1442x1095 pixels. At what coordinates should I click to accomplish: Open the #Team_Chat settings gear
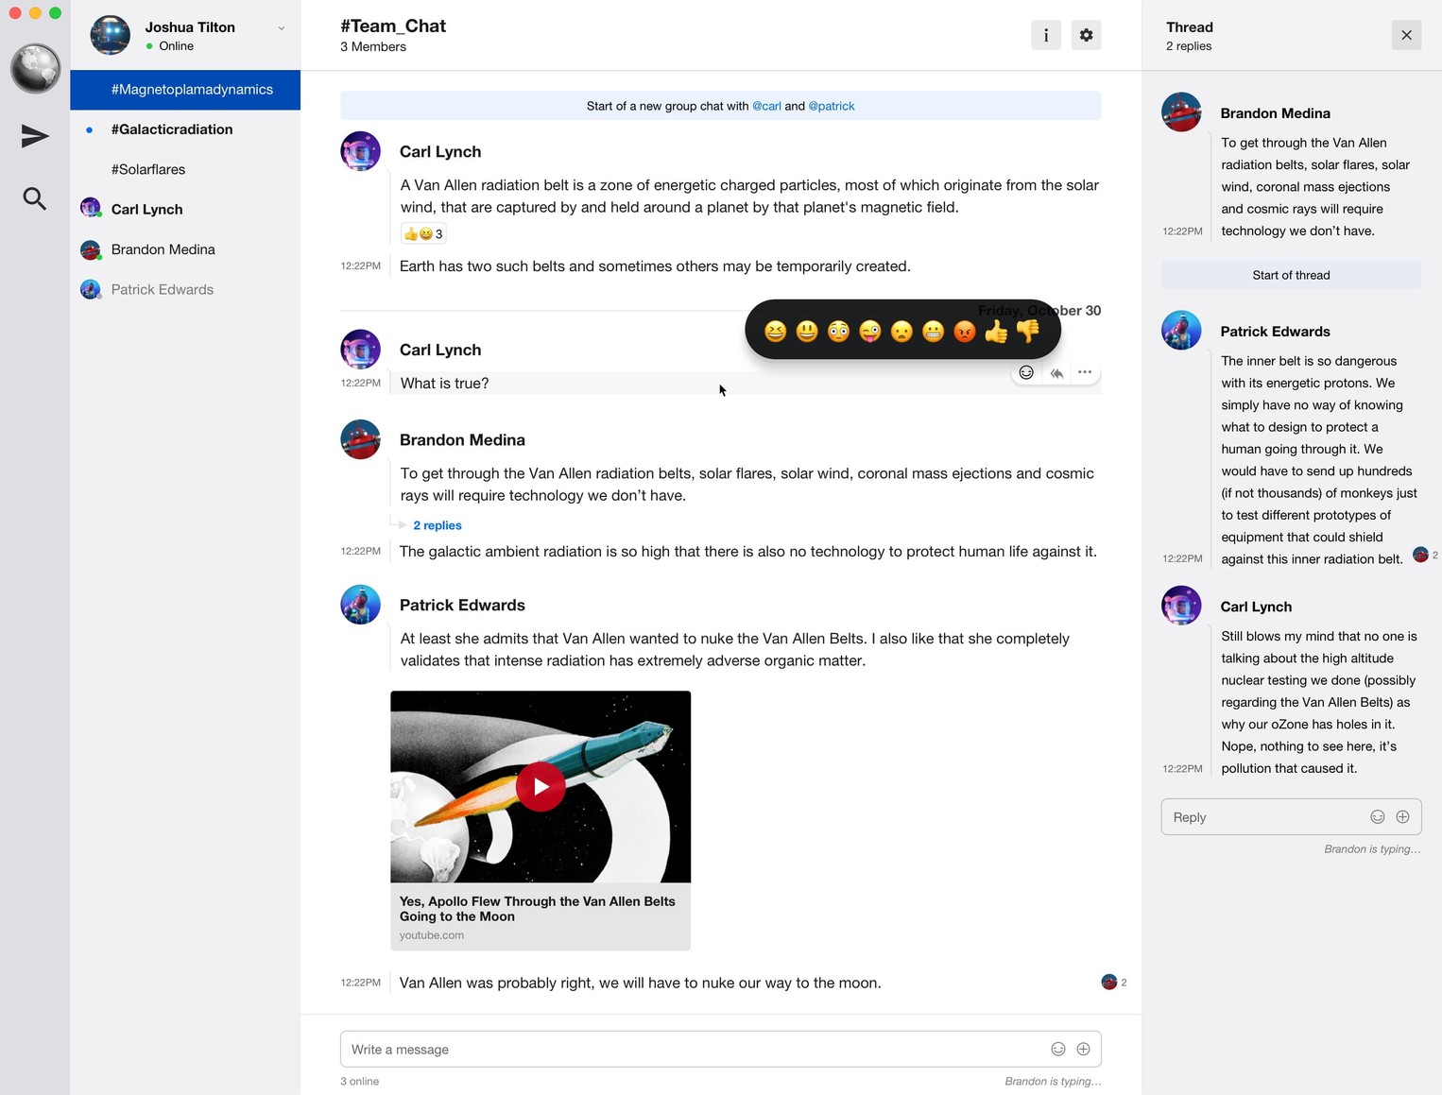click(x=1086, y=34)
